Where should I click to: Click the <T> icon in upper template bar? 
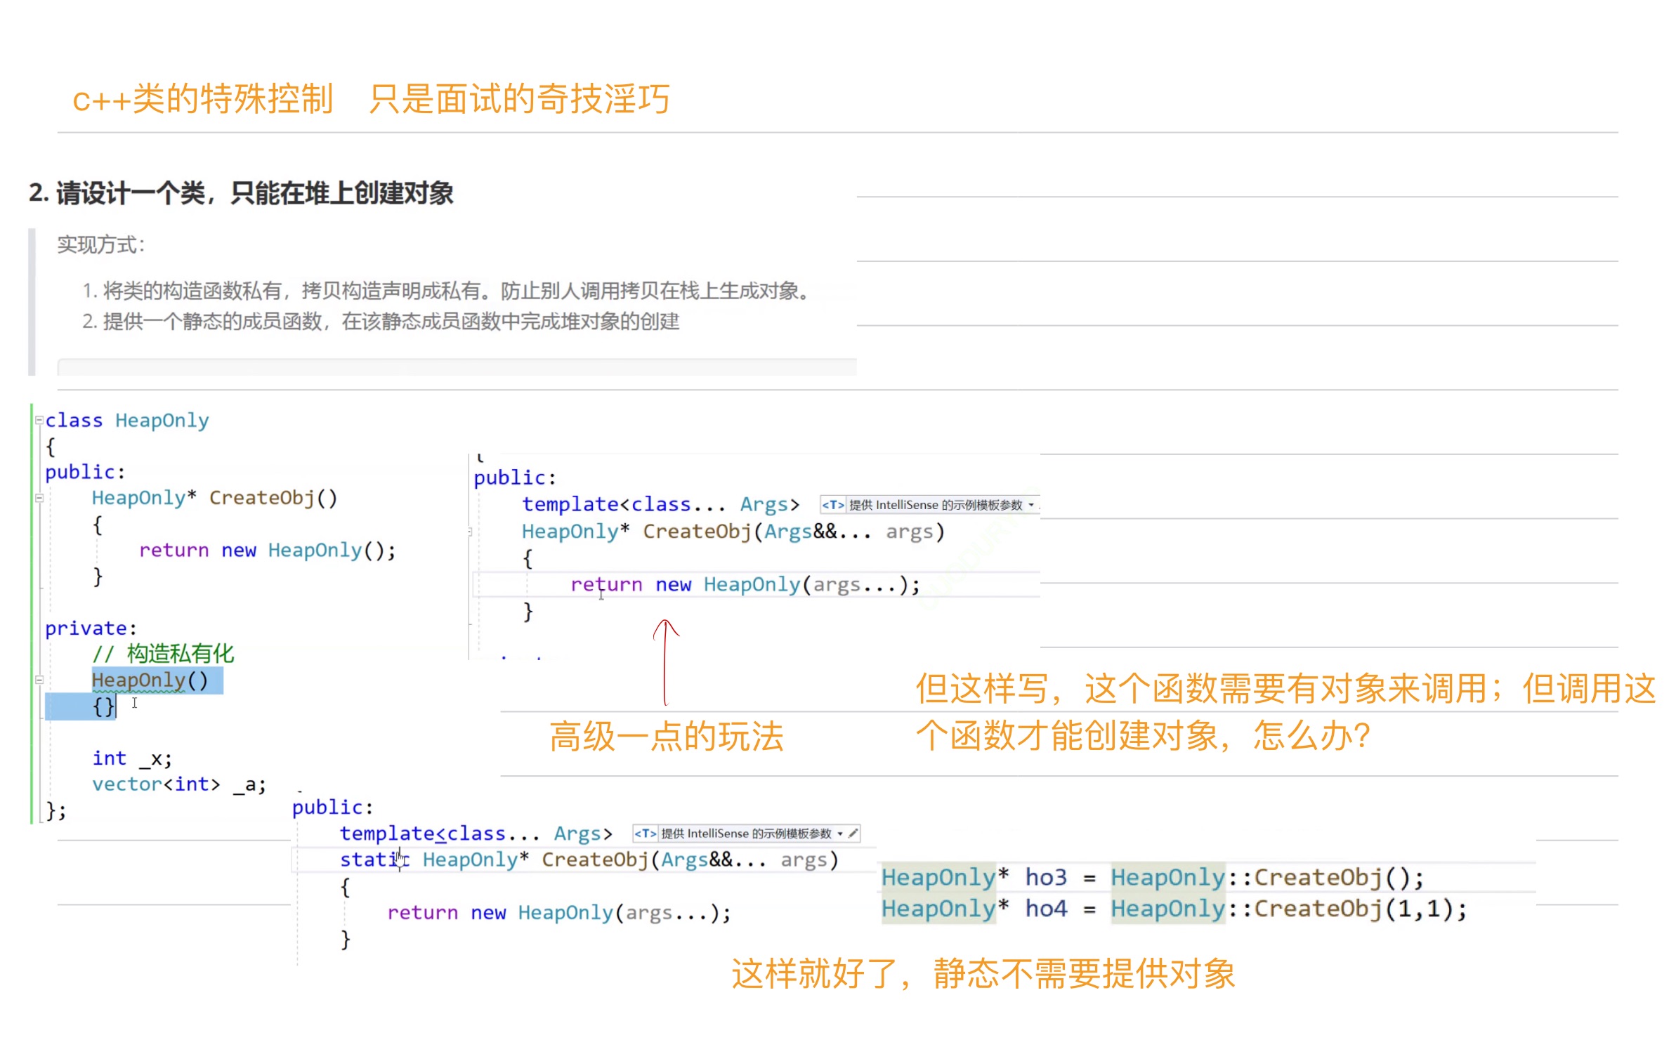833,505
